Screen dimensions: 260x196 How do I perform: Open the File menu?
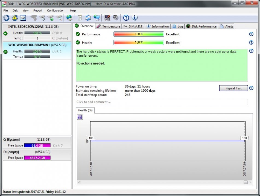5,11
